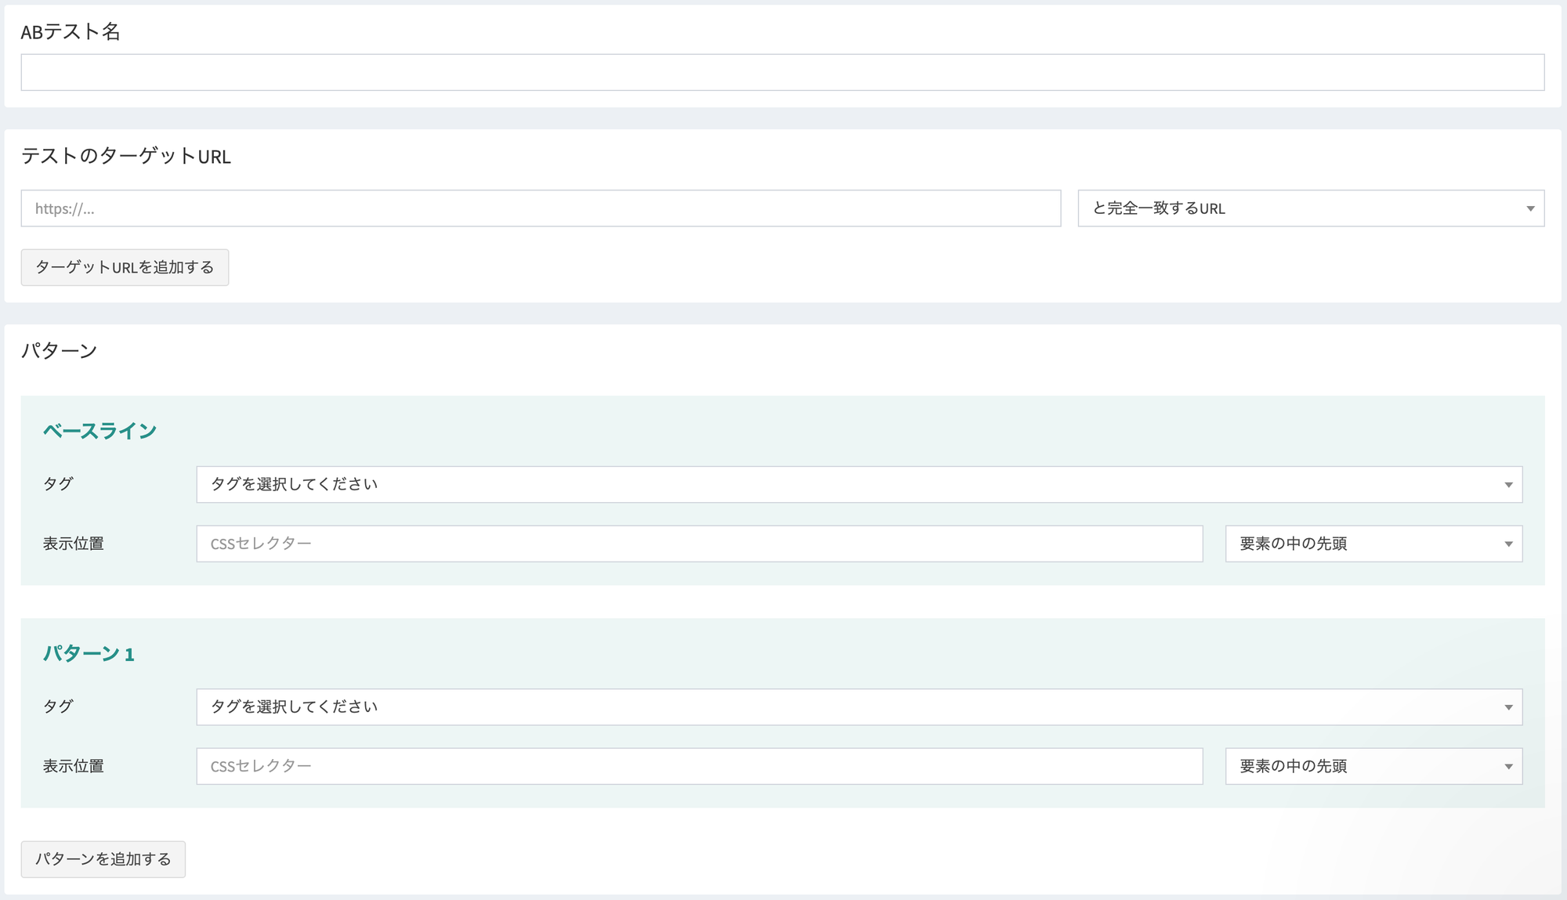
Task: Click arrow of baseline position dropdown
Action: pos(1507,544)
